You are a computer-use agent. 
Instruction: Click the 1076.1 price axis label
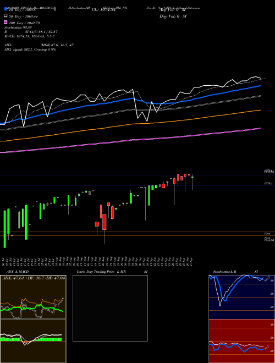tap(268, 183)
